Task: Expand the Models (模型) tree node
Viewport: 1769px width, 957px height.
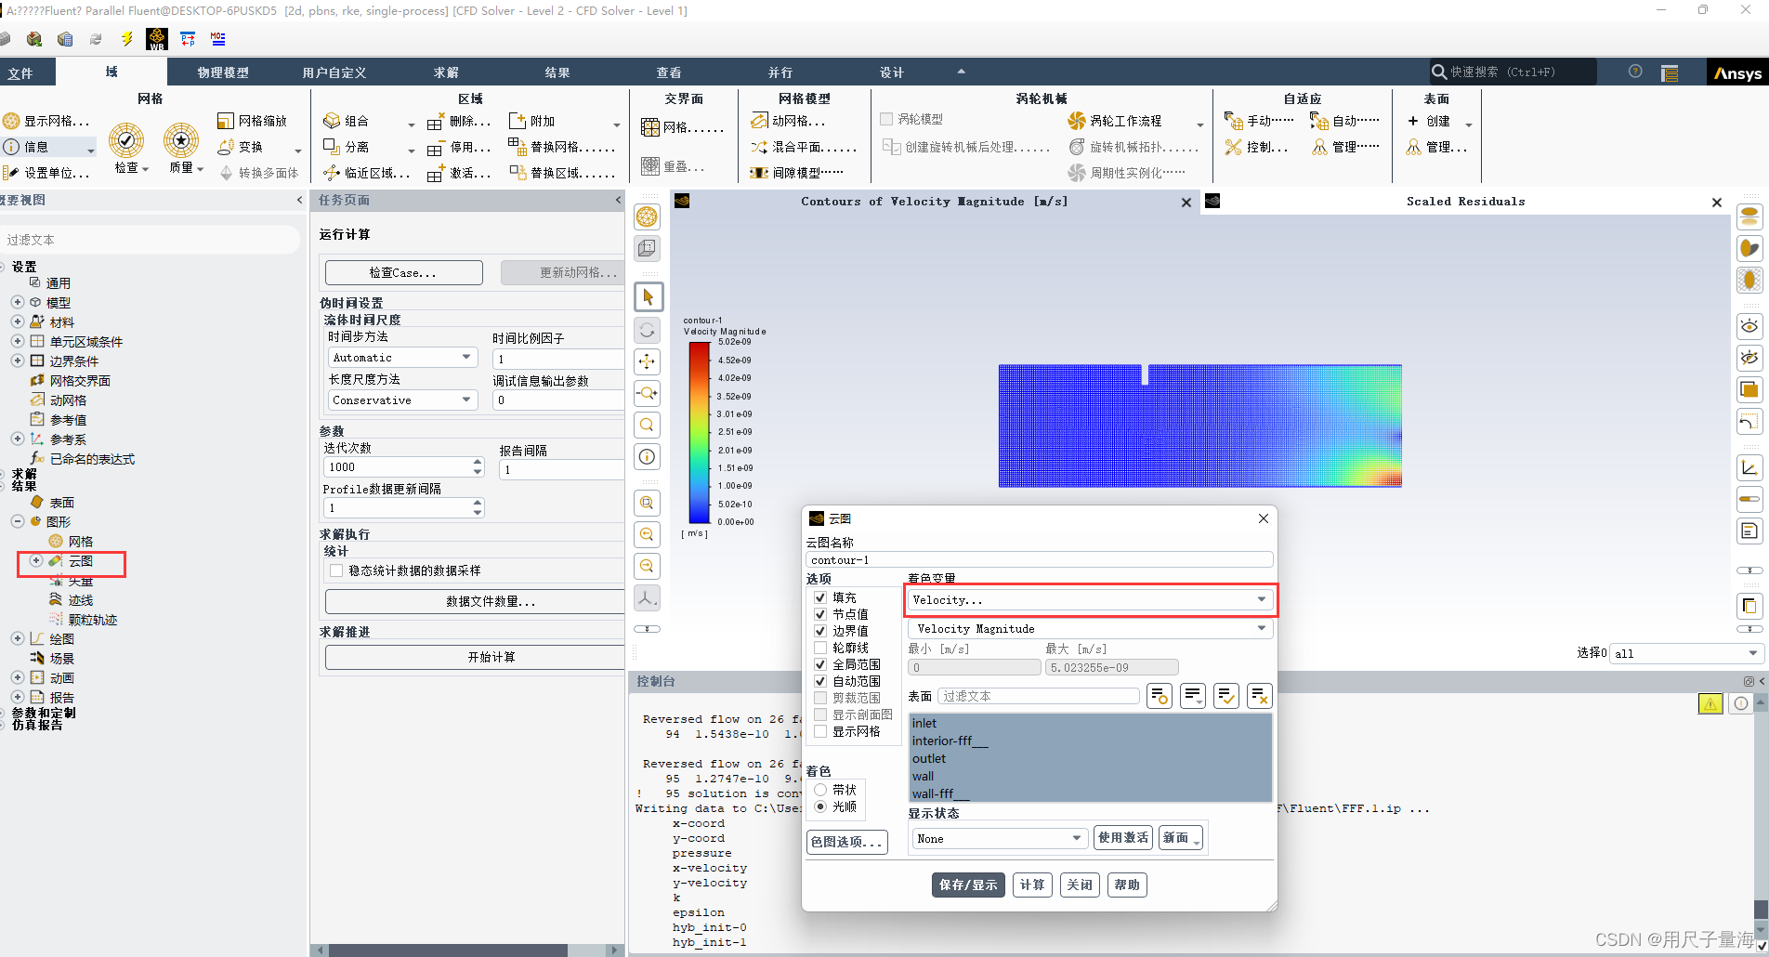Action: click(18, 302)
